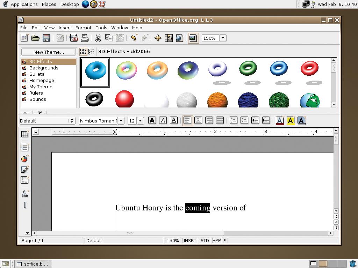
Task: Switch gallery to detailed list view
Action: (91, 52)
